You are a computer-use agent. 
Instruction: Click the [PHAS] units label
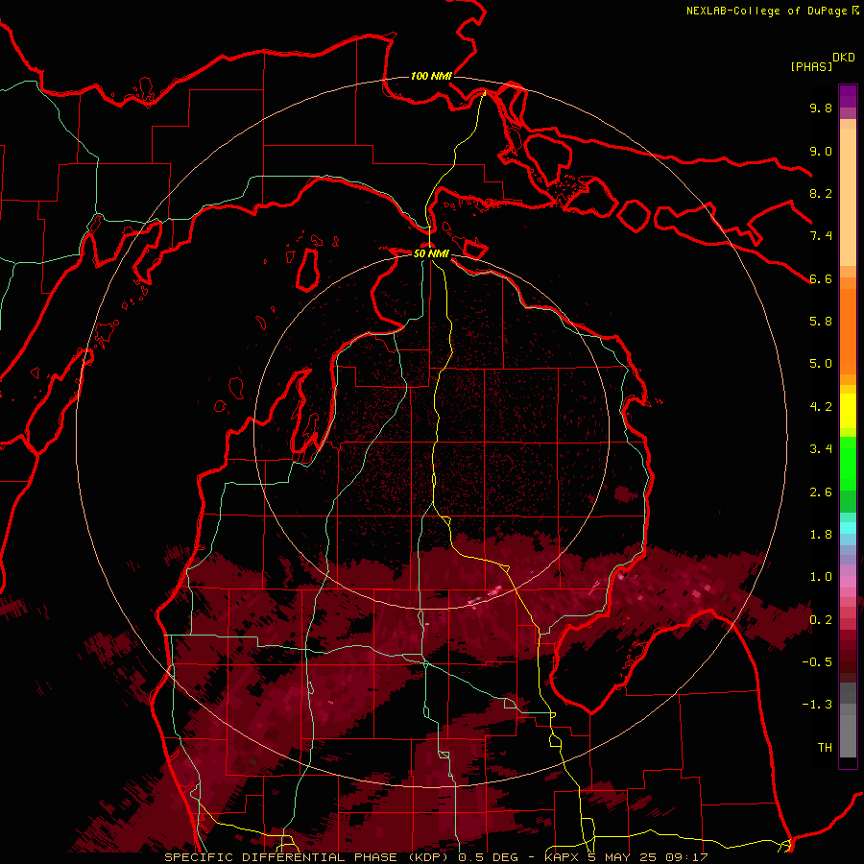point(811,66)
